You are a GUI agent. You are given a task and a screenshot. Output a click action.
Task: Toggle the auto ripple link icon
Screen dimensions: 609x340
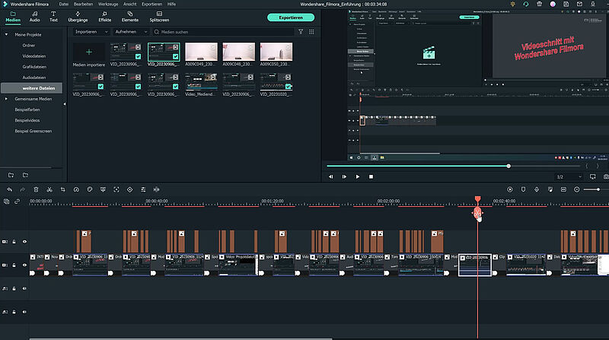(17, 202)
